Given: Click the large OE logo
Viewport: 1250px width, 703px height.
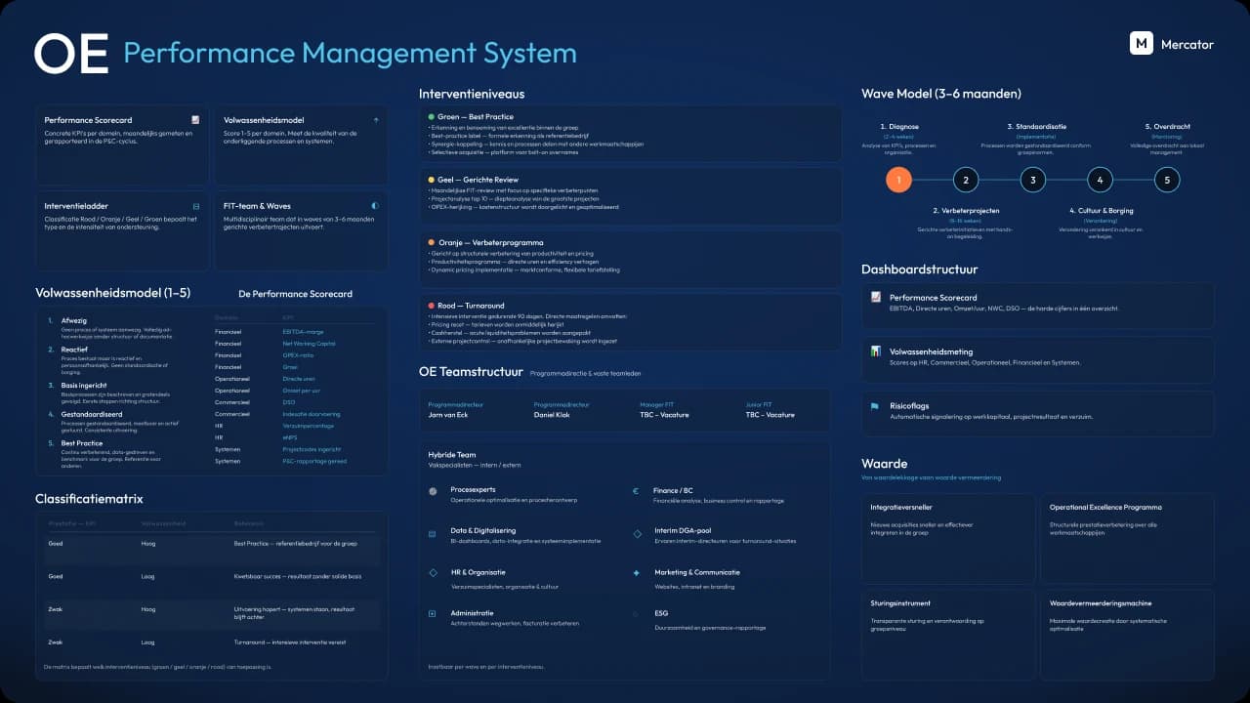Looking at the screenshot, I should click(x=71, y=53).
